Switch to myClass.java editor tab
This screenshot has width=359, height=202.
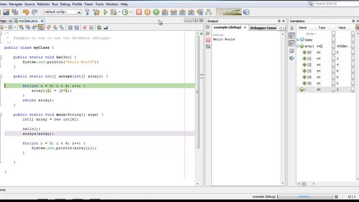pyautogui.click(x=28, y=21)
